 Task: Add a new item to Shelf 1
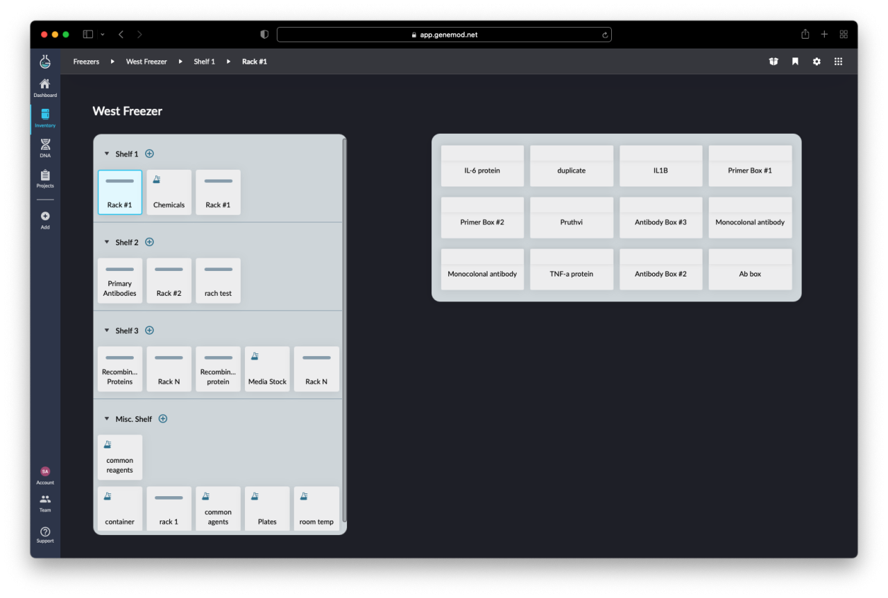pos(149,154)
